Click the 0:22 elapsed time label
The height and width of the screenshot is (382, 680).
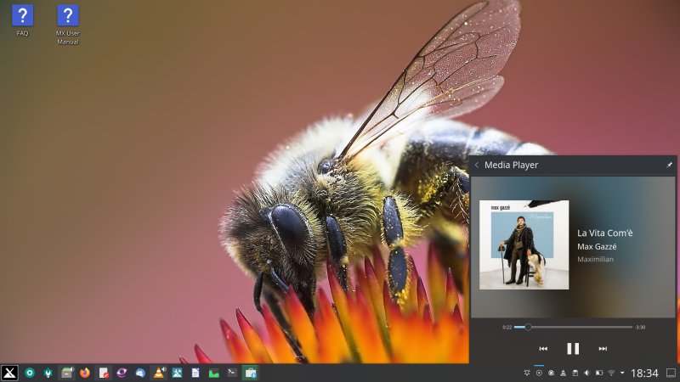point(507,327)
